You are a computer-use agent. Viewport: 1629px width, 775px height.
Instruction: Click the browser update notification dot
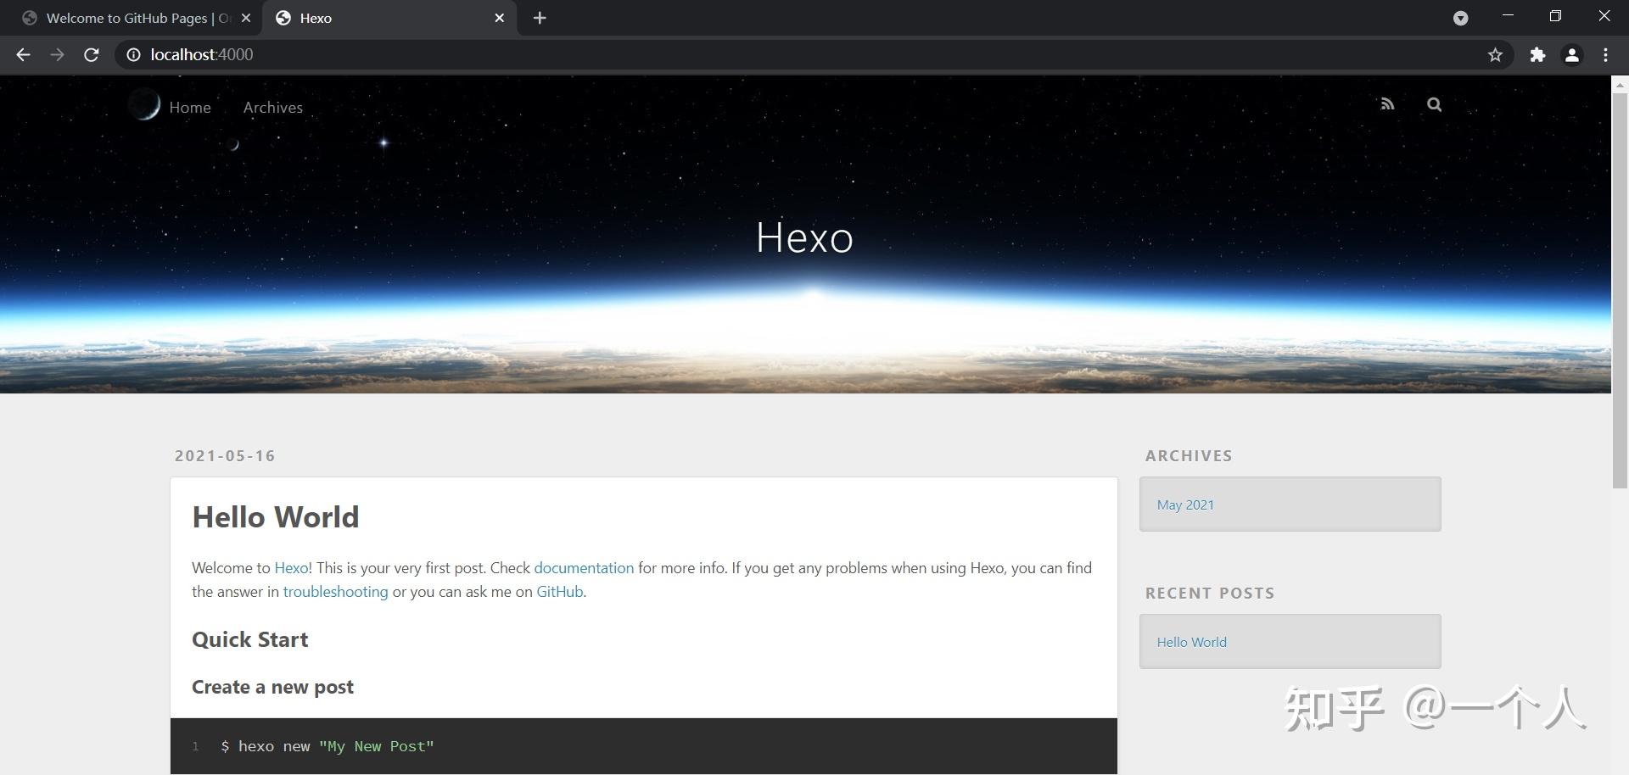[1461, 17]
